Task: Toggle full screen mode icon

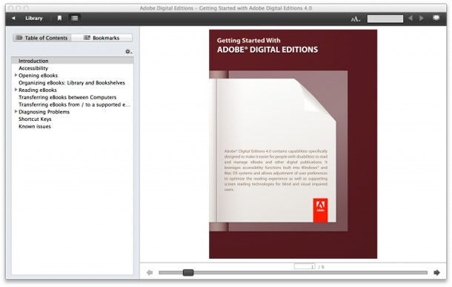Action: 436,18
